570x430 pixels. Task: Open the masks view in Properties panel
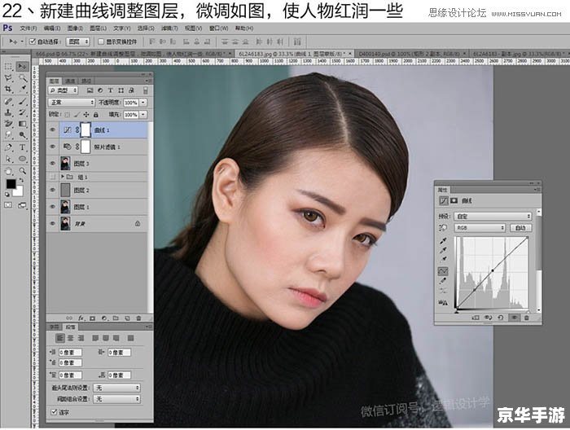coord(454,200)
